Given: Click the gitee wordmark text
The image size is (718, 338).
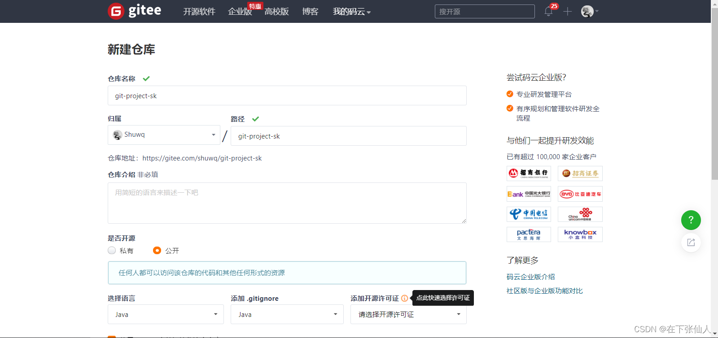Looking at the screenshot, I should [x=144, y=11].
